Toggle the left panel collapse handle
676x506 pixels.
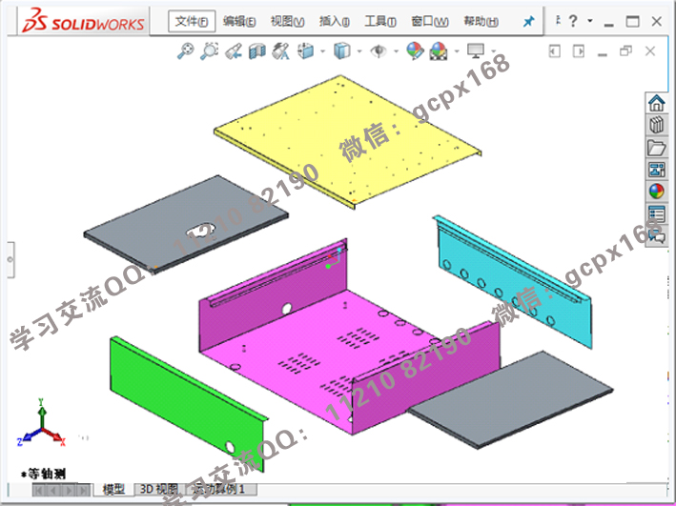pos(11,257)
